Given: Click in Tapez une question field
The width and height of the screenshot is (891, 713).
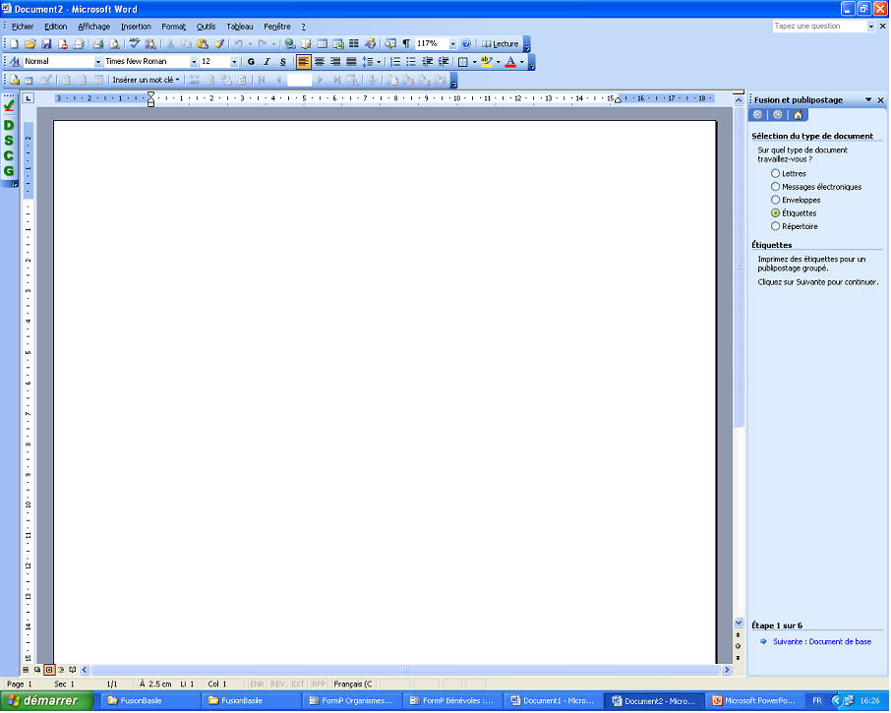Looking at the screenshot, I should coord(819,27).
